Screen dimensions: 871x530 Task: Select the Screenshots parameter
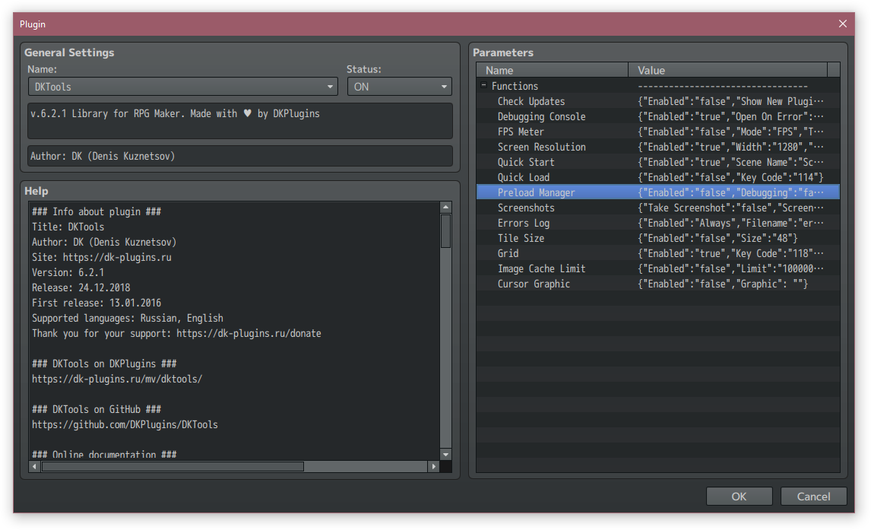point(657,208)
